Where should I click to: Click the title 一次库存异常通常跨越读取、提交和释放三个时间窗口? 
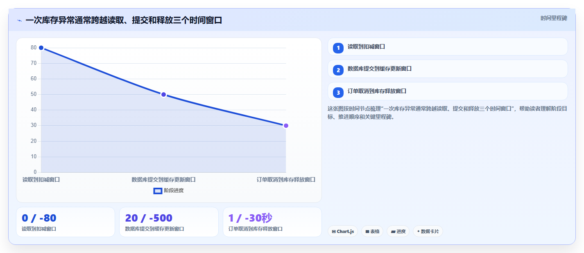[124, 20]
